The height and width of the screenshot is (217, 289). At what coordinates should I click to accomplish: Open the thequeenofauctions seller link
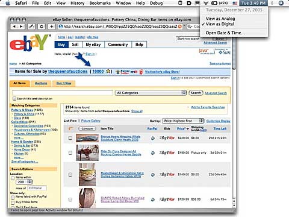coord(68,71)
